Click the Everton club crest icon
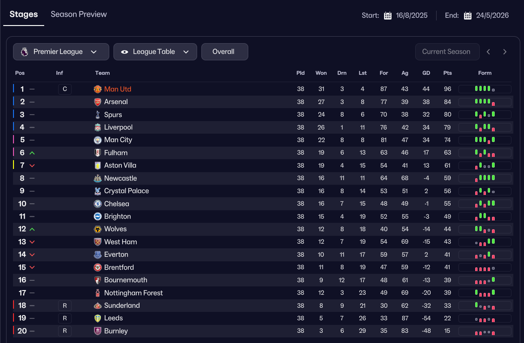Image resolution: width=524 pixels, height=343 pixels. [x=98, y=254]
